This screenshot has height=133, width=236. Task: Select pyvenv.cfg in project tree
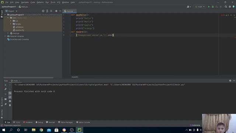point(20,30)
